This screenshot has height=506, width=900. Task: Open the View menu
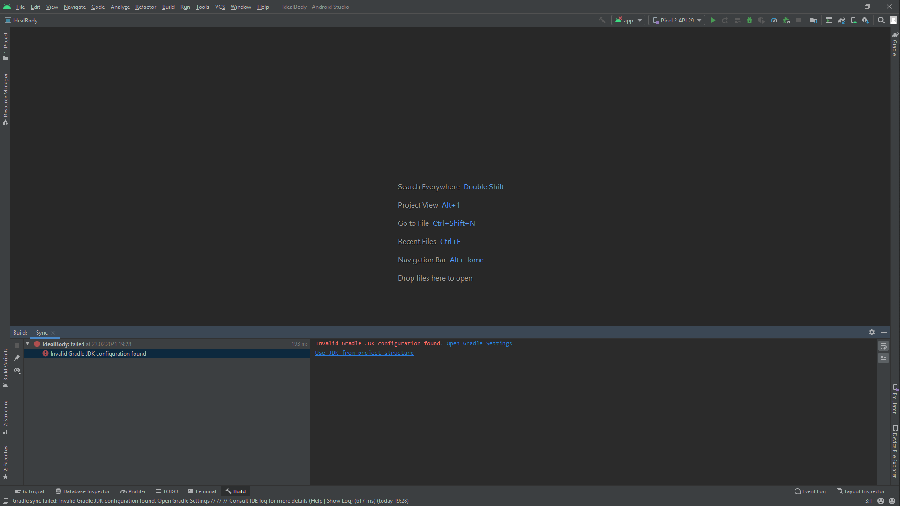pos(52,7)
